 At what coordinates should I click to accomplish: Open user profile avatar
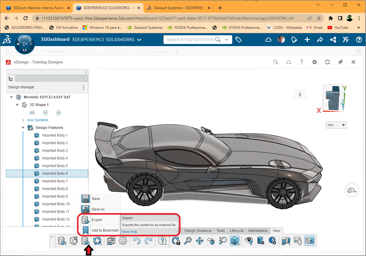click(x=281, y=40)
